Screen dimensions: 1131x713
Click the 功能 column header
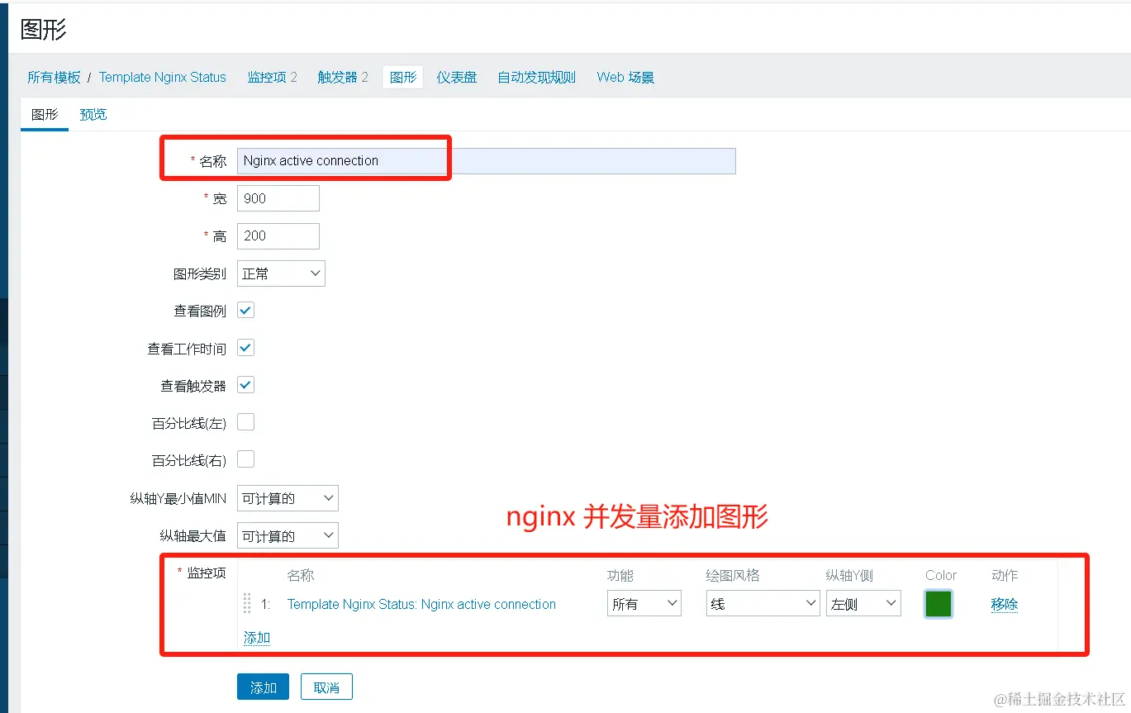tap(620, 575)
